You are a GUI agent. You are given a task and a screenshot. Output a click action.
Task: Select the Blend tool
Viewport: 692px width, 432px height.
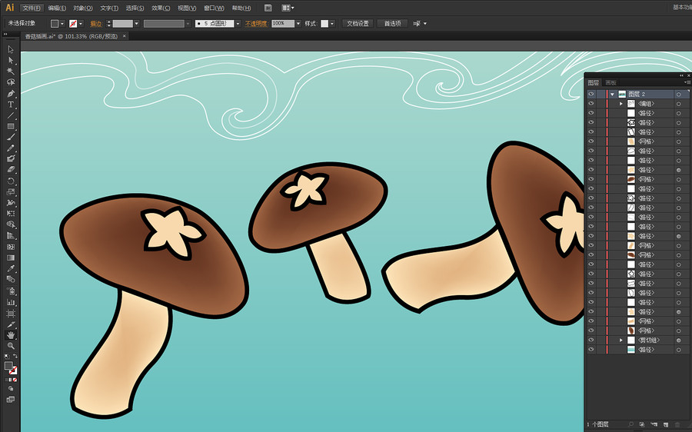[11, 279]
